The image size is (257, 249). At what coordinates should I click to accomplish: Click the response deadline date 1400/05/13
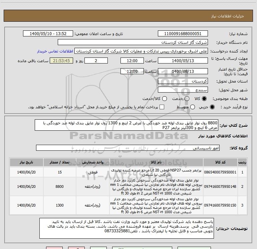(x=183, y=60)
